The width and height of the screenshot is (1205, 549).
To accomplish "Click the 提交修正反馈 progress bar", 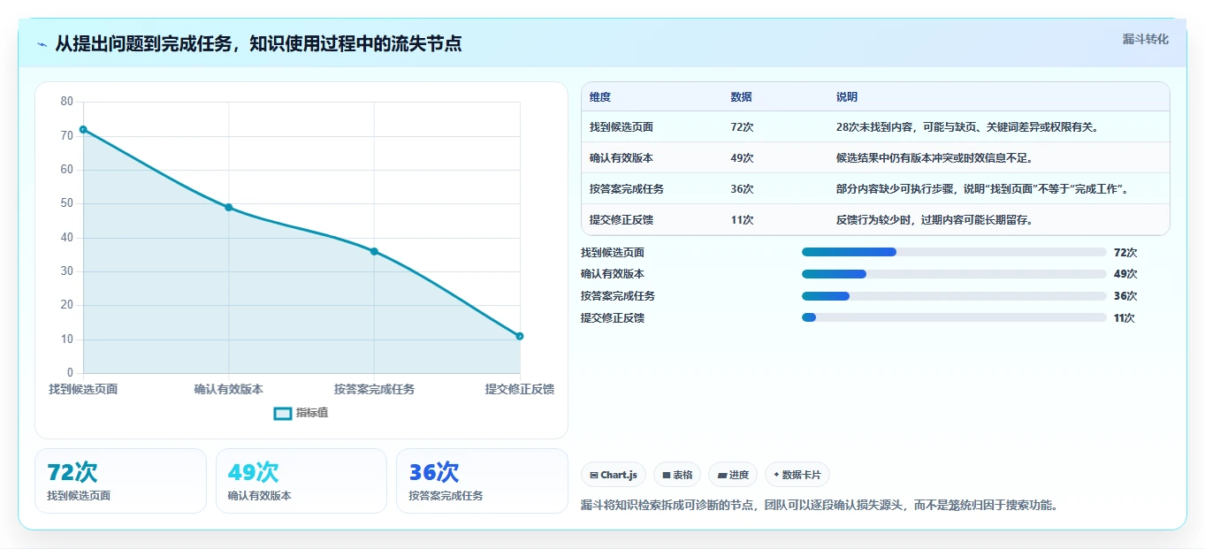I will (954, 317).
